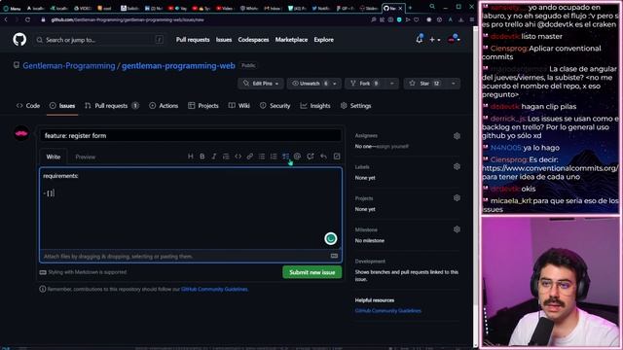Apply bold formatting in the editor
Viewport: 623px width, 350px height.
pyautogui.click(x=202, y=157)
